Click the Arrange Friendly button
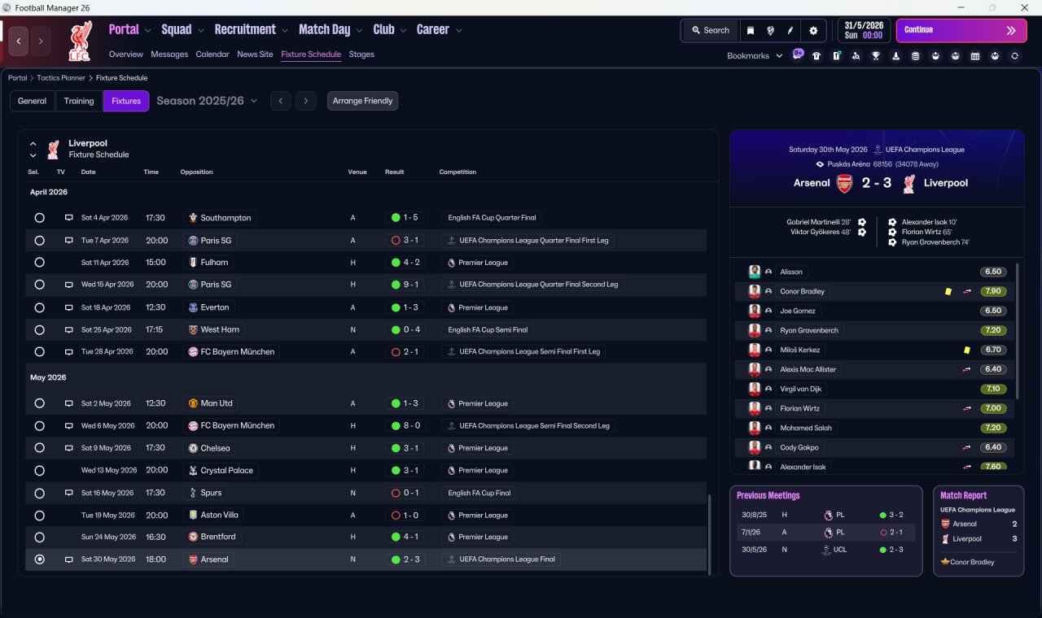1042x618 pixels. (x=363, y=101)
